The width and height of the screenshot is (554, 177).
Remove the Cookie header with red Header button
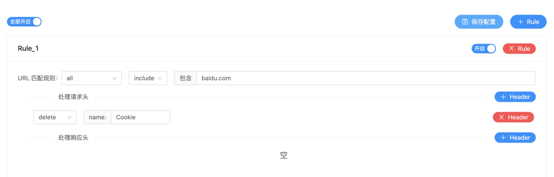pyautogui.click(x=513, y=117)
